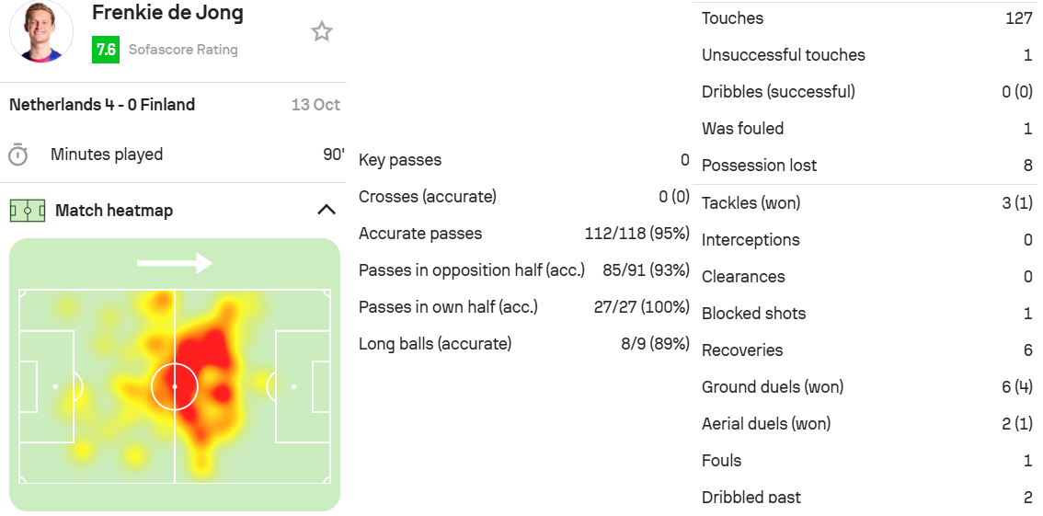Click the Frenkie de Jong name
This screenshot has height=516, width=1043.
pos(167,13)
